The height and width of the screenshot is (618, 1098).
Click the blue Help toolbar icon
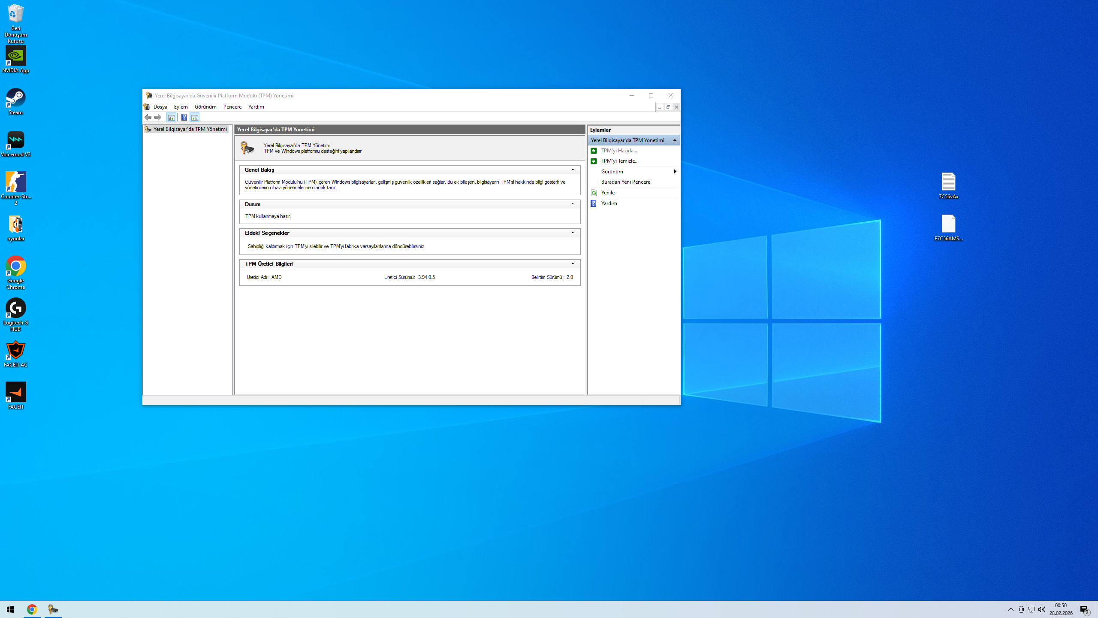184,117
